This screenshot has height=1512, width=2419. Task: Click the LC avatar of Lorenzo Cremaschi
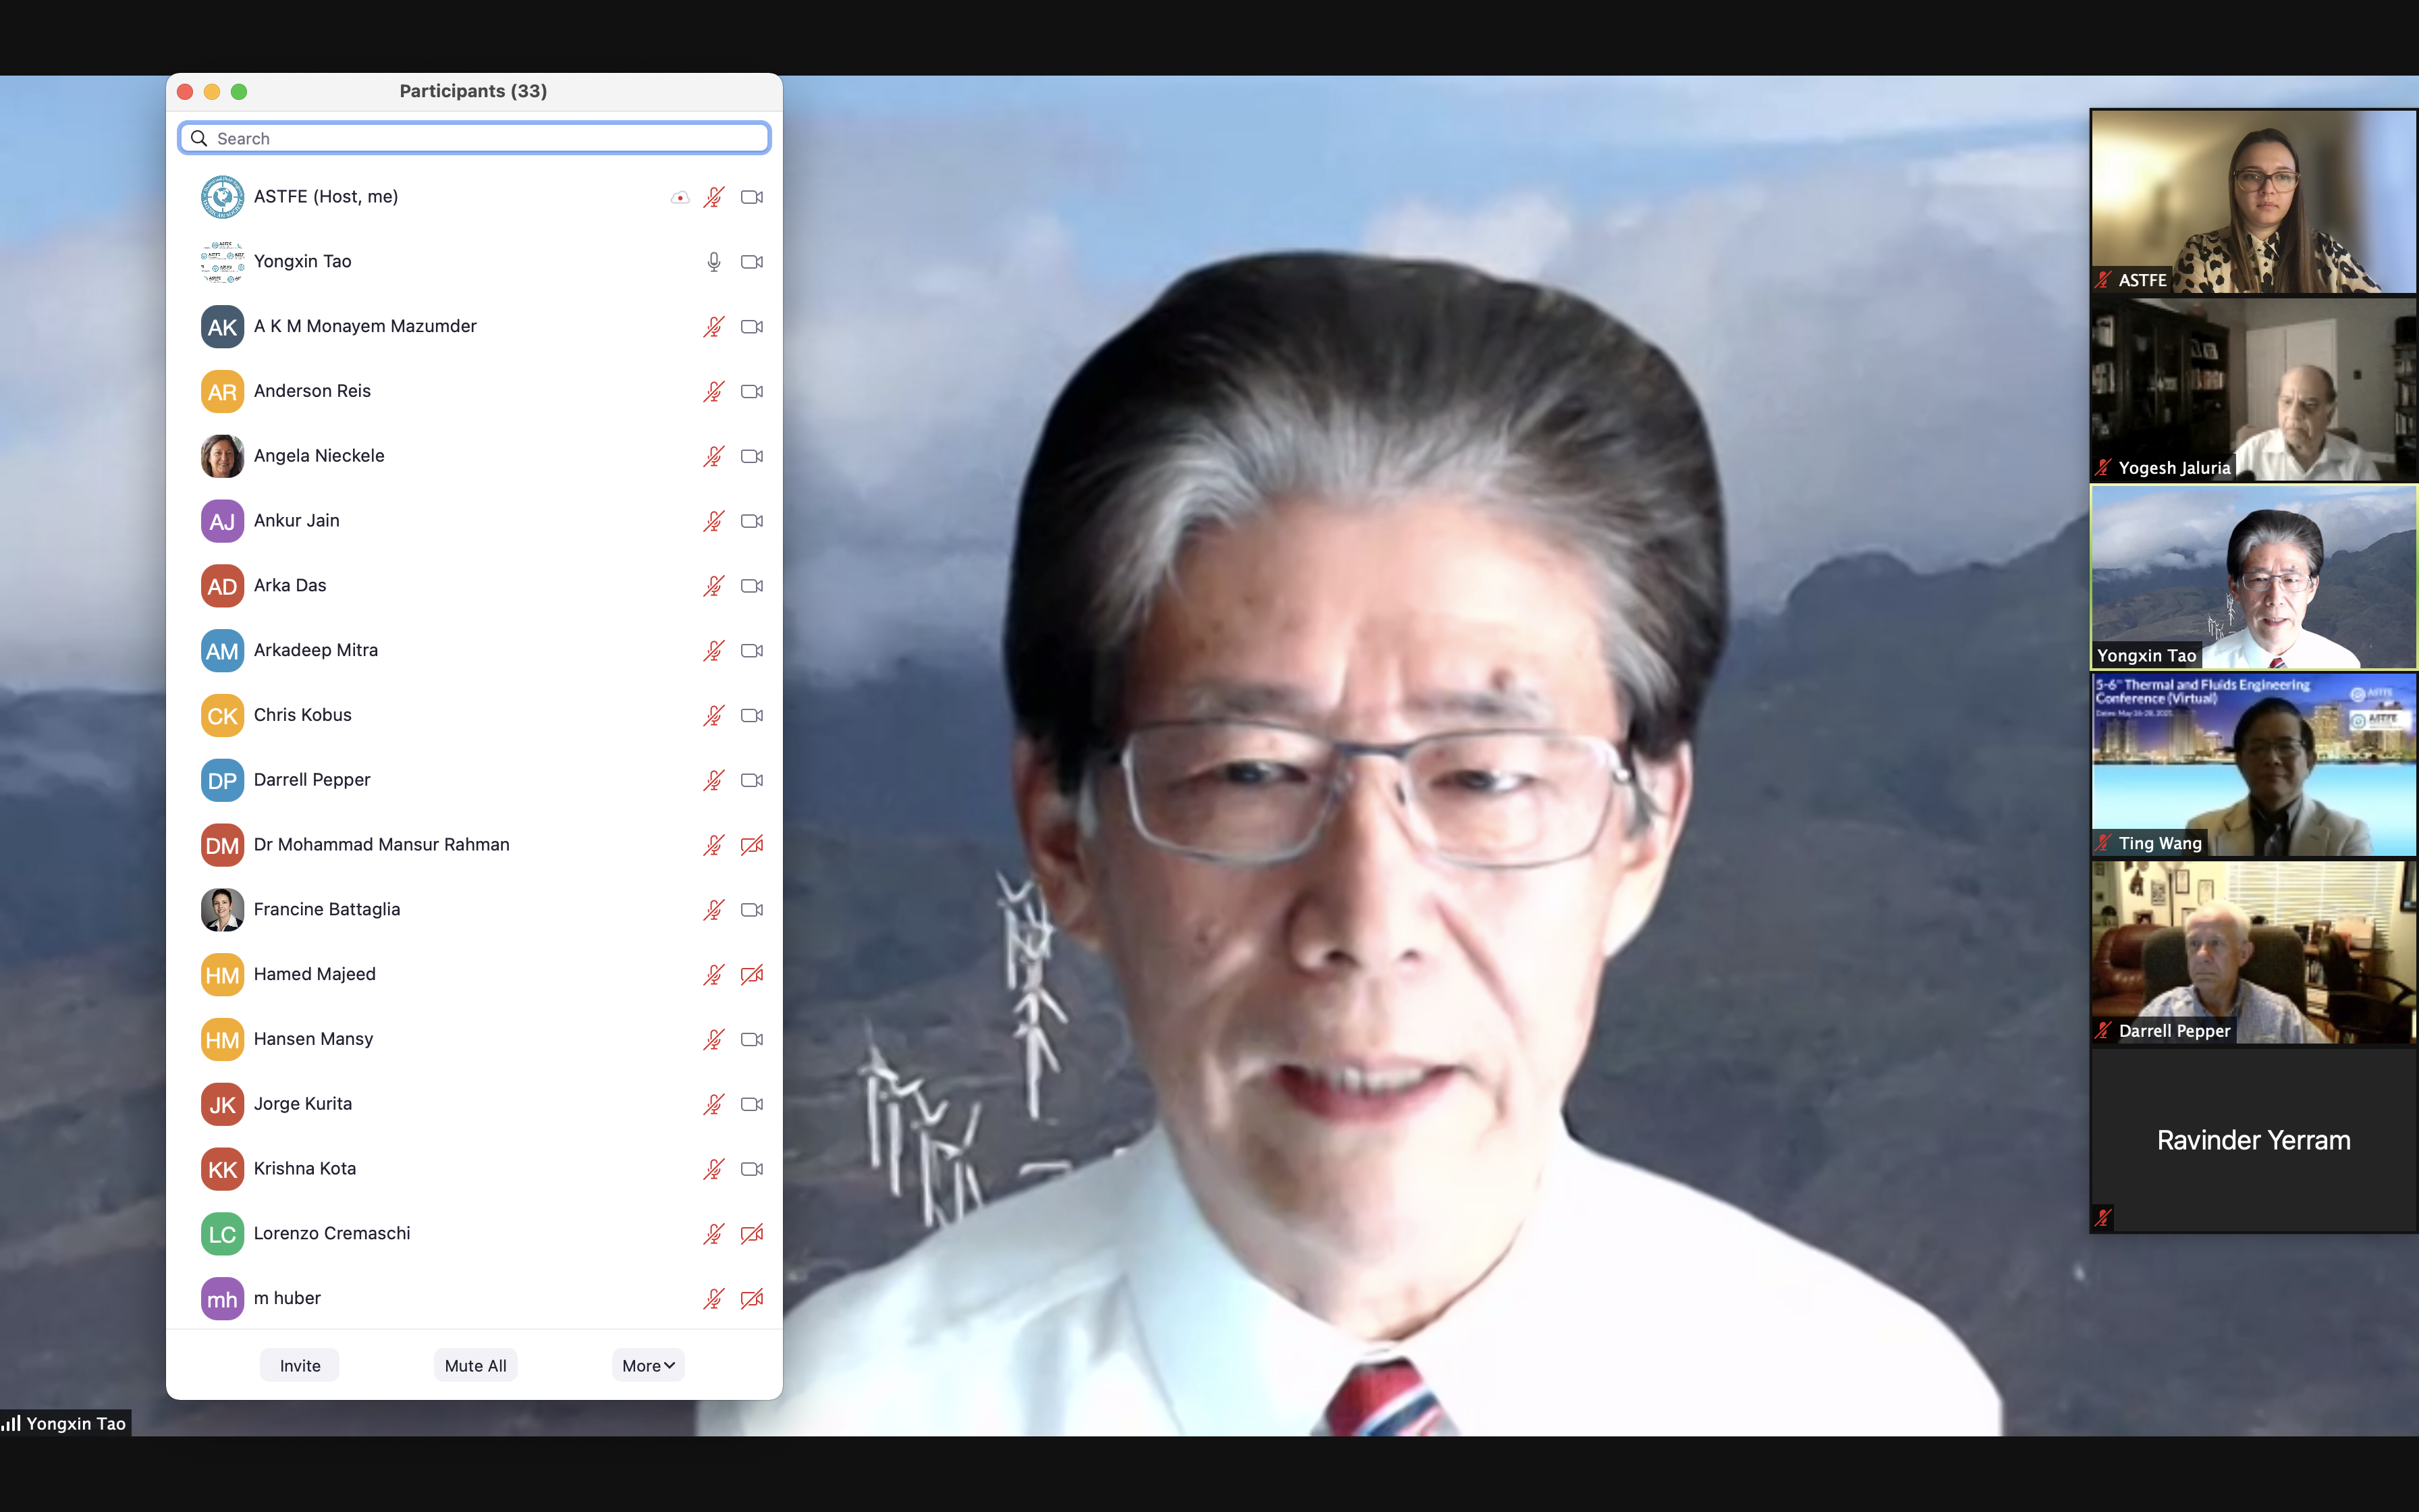tap(222, 1234)
